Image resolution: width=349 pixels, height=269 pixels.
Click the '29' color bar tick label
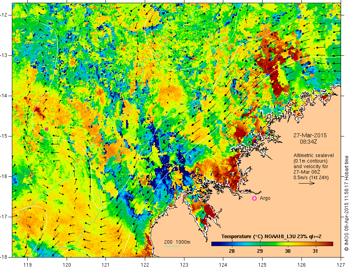click(260, 251)
